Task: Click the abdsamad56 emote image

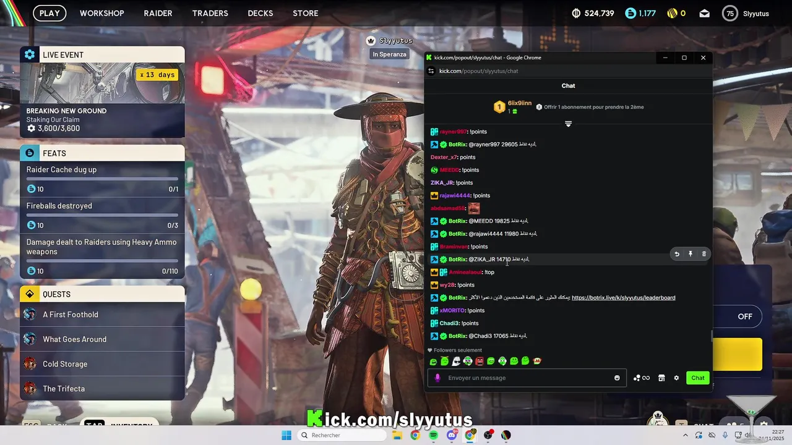Action: (x=474, y=208)
